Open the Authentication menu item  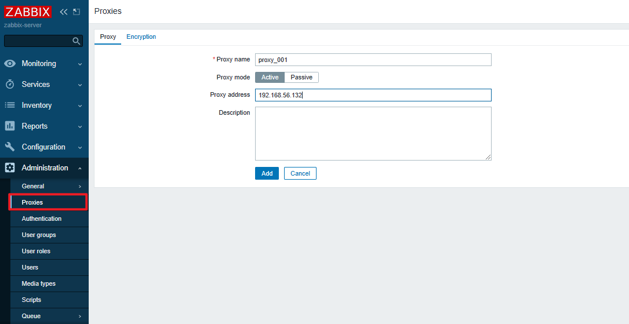[42, 219]
